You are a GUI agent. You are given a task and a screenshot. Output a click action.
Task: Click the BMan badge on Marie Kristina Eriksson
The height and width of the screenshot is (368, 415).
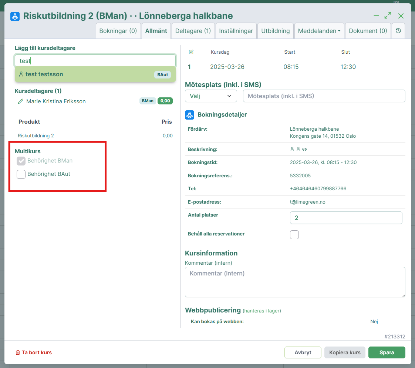[x=148, y=101]
